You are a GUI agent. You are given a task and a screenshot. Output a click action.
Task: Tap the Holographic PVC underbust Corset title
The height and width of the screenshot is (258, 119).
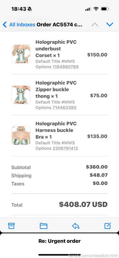click(x=56, y=49)
